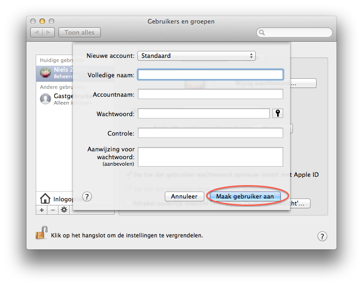The image size is (363, 286).
Task: Click the help button at window bottom right
Action: pos(322,236)
